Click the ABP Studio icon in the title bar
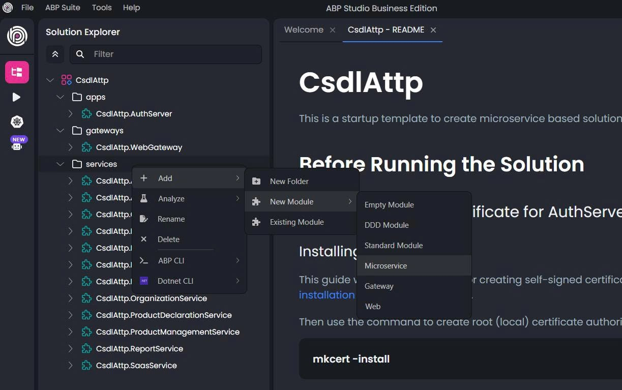 [x=8, y=8]
